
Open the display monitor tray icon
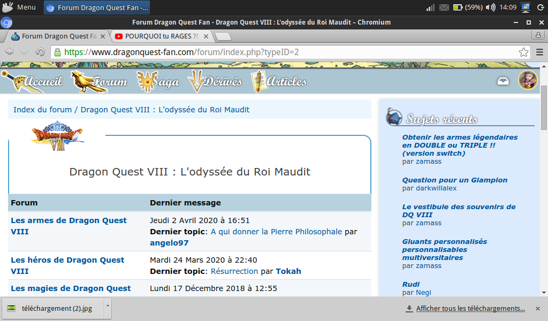[526, 7]
